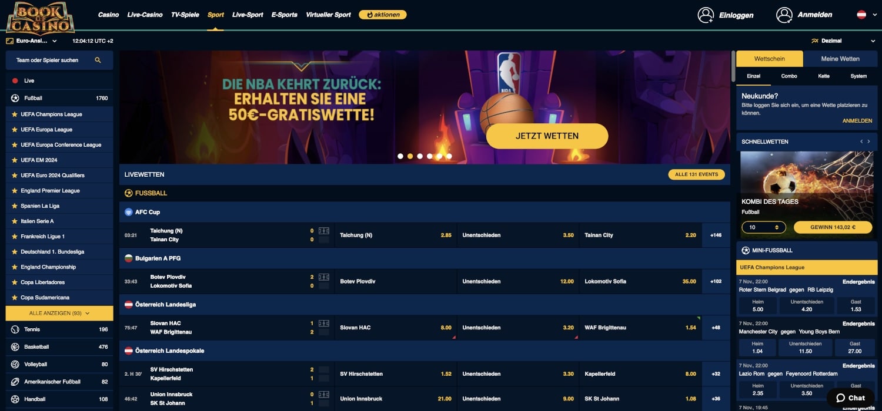
Task: Open the Casino menu
Action: 108,15
